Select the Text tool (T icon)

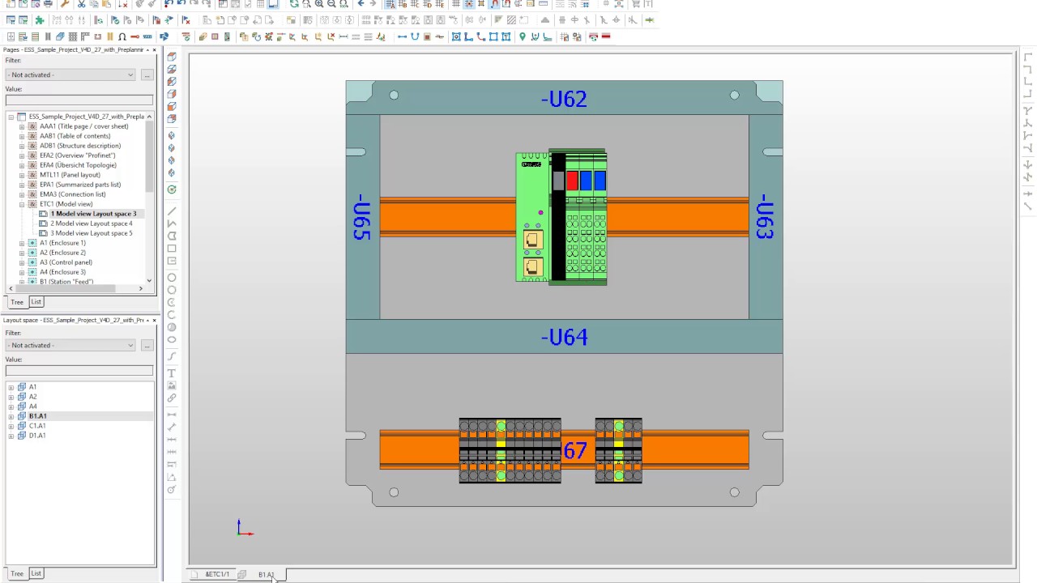pos(172,373)
